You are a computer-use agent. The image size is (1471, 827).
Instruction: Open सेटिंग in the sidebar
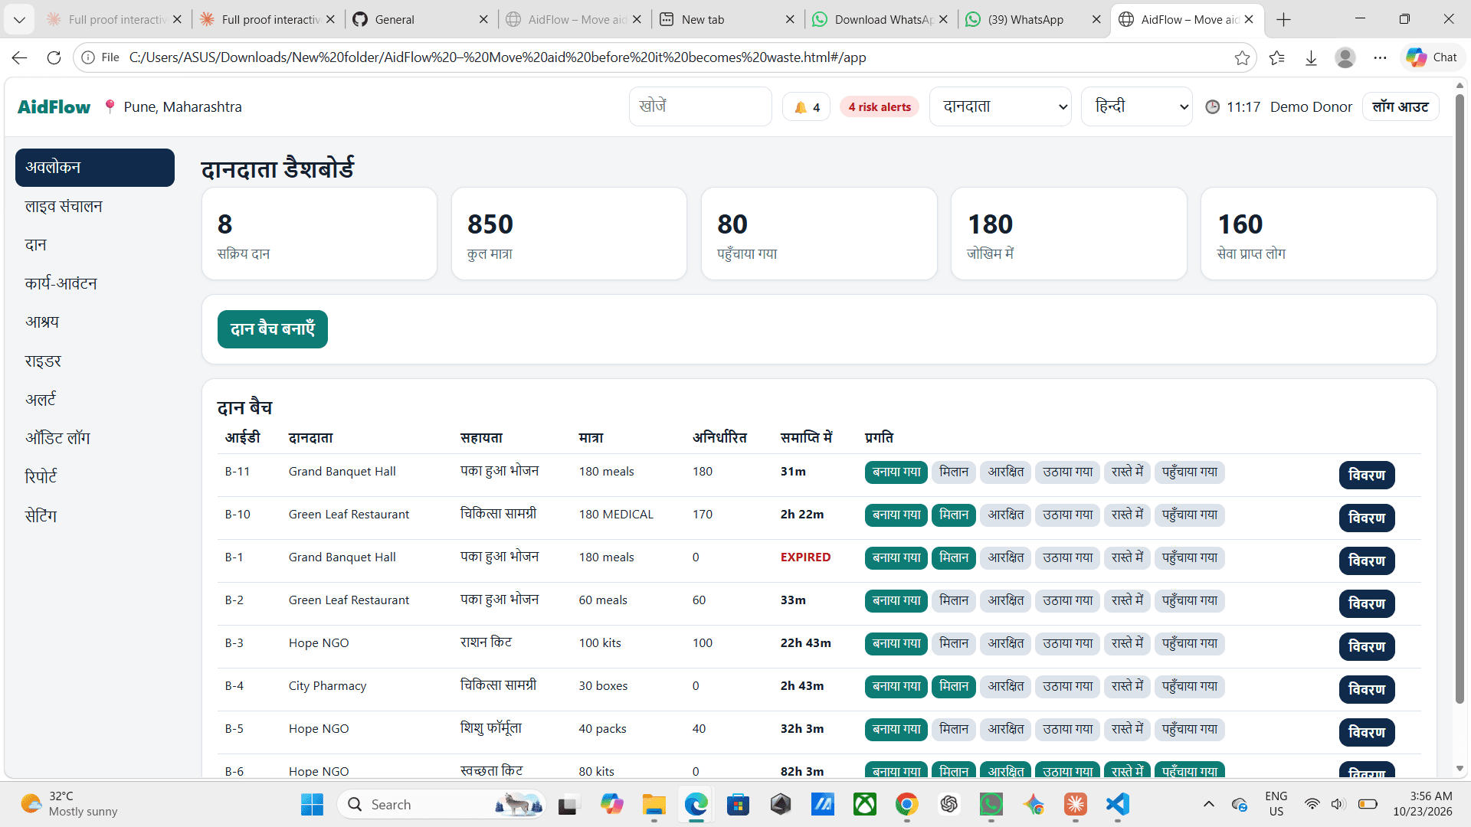coord(95,516)
